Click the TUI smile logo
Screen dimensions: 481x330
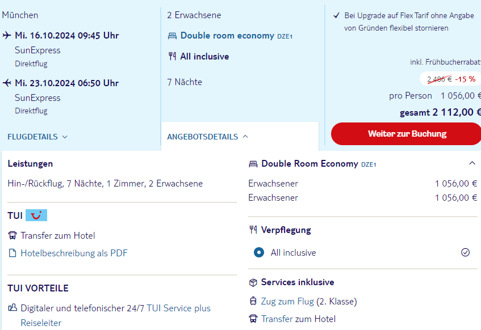36,215
